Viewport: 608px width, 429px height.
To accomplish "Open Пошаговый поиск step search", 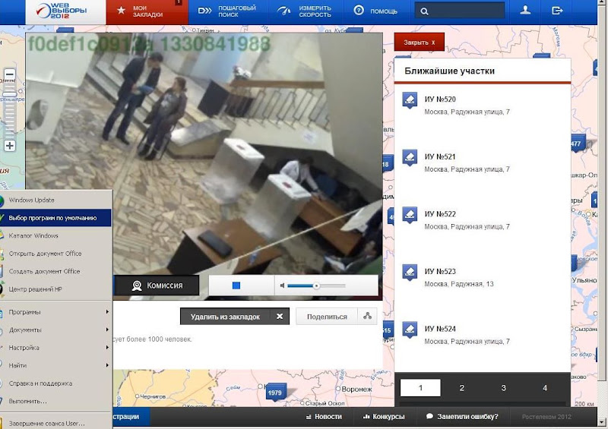I will pos(227,11).
